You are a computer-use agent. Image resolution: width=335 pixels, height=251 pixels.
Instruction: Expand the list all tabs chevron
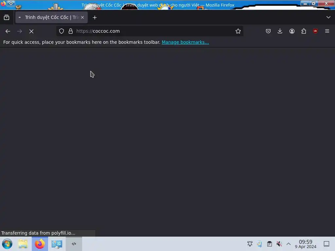(x=328, y=17)
